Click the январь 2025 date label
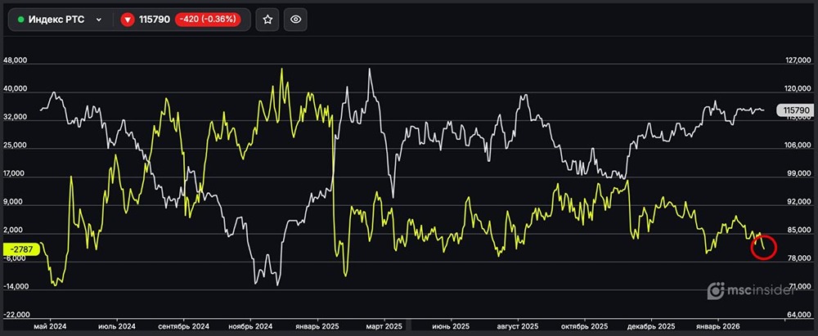The image size is (818, 336). pyautogui.click(x=317, y=325)
